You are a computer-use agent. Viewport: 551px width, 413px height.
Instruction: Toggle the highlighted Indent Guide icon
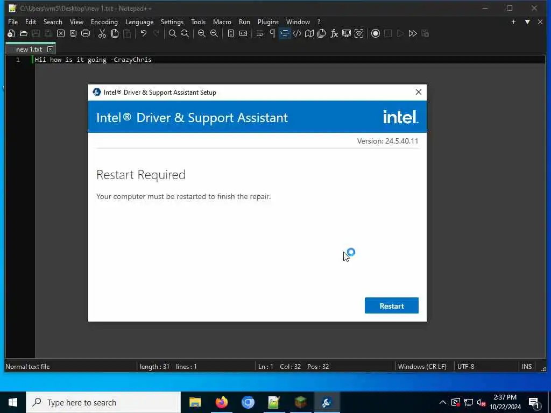point(285,34)
